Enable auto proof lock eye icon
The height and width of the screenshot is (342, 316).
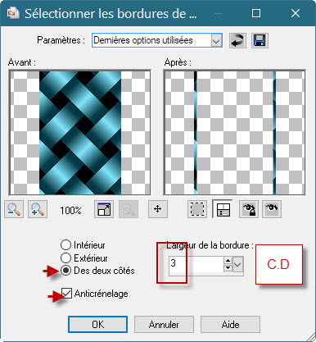[249, 209]
